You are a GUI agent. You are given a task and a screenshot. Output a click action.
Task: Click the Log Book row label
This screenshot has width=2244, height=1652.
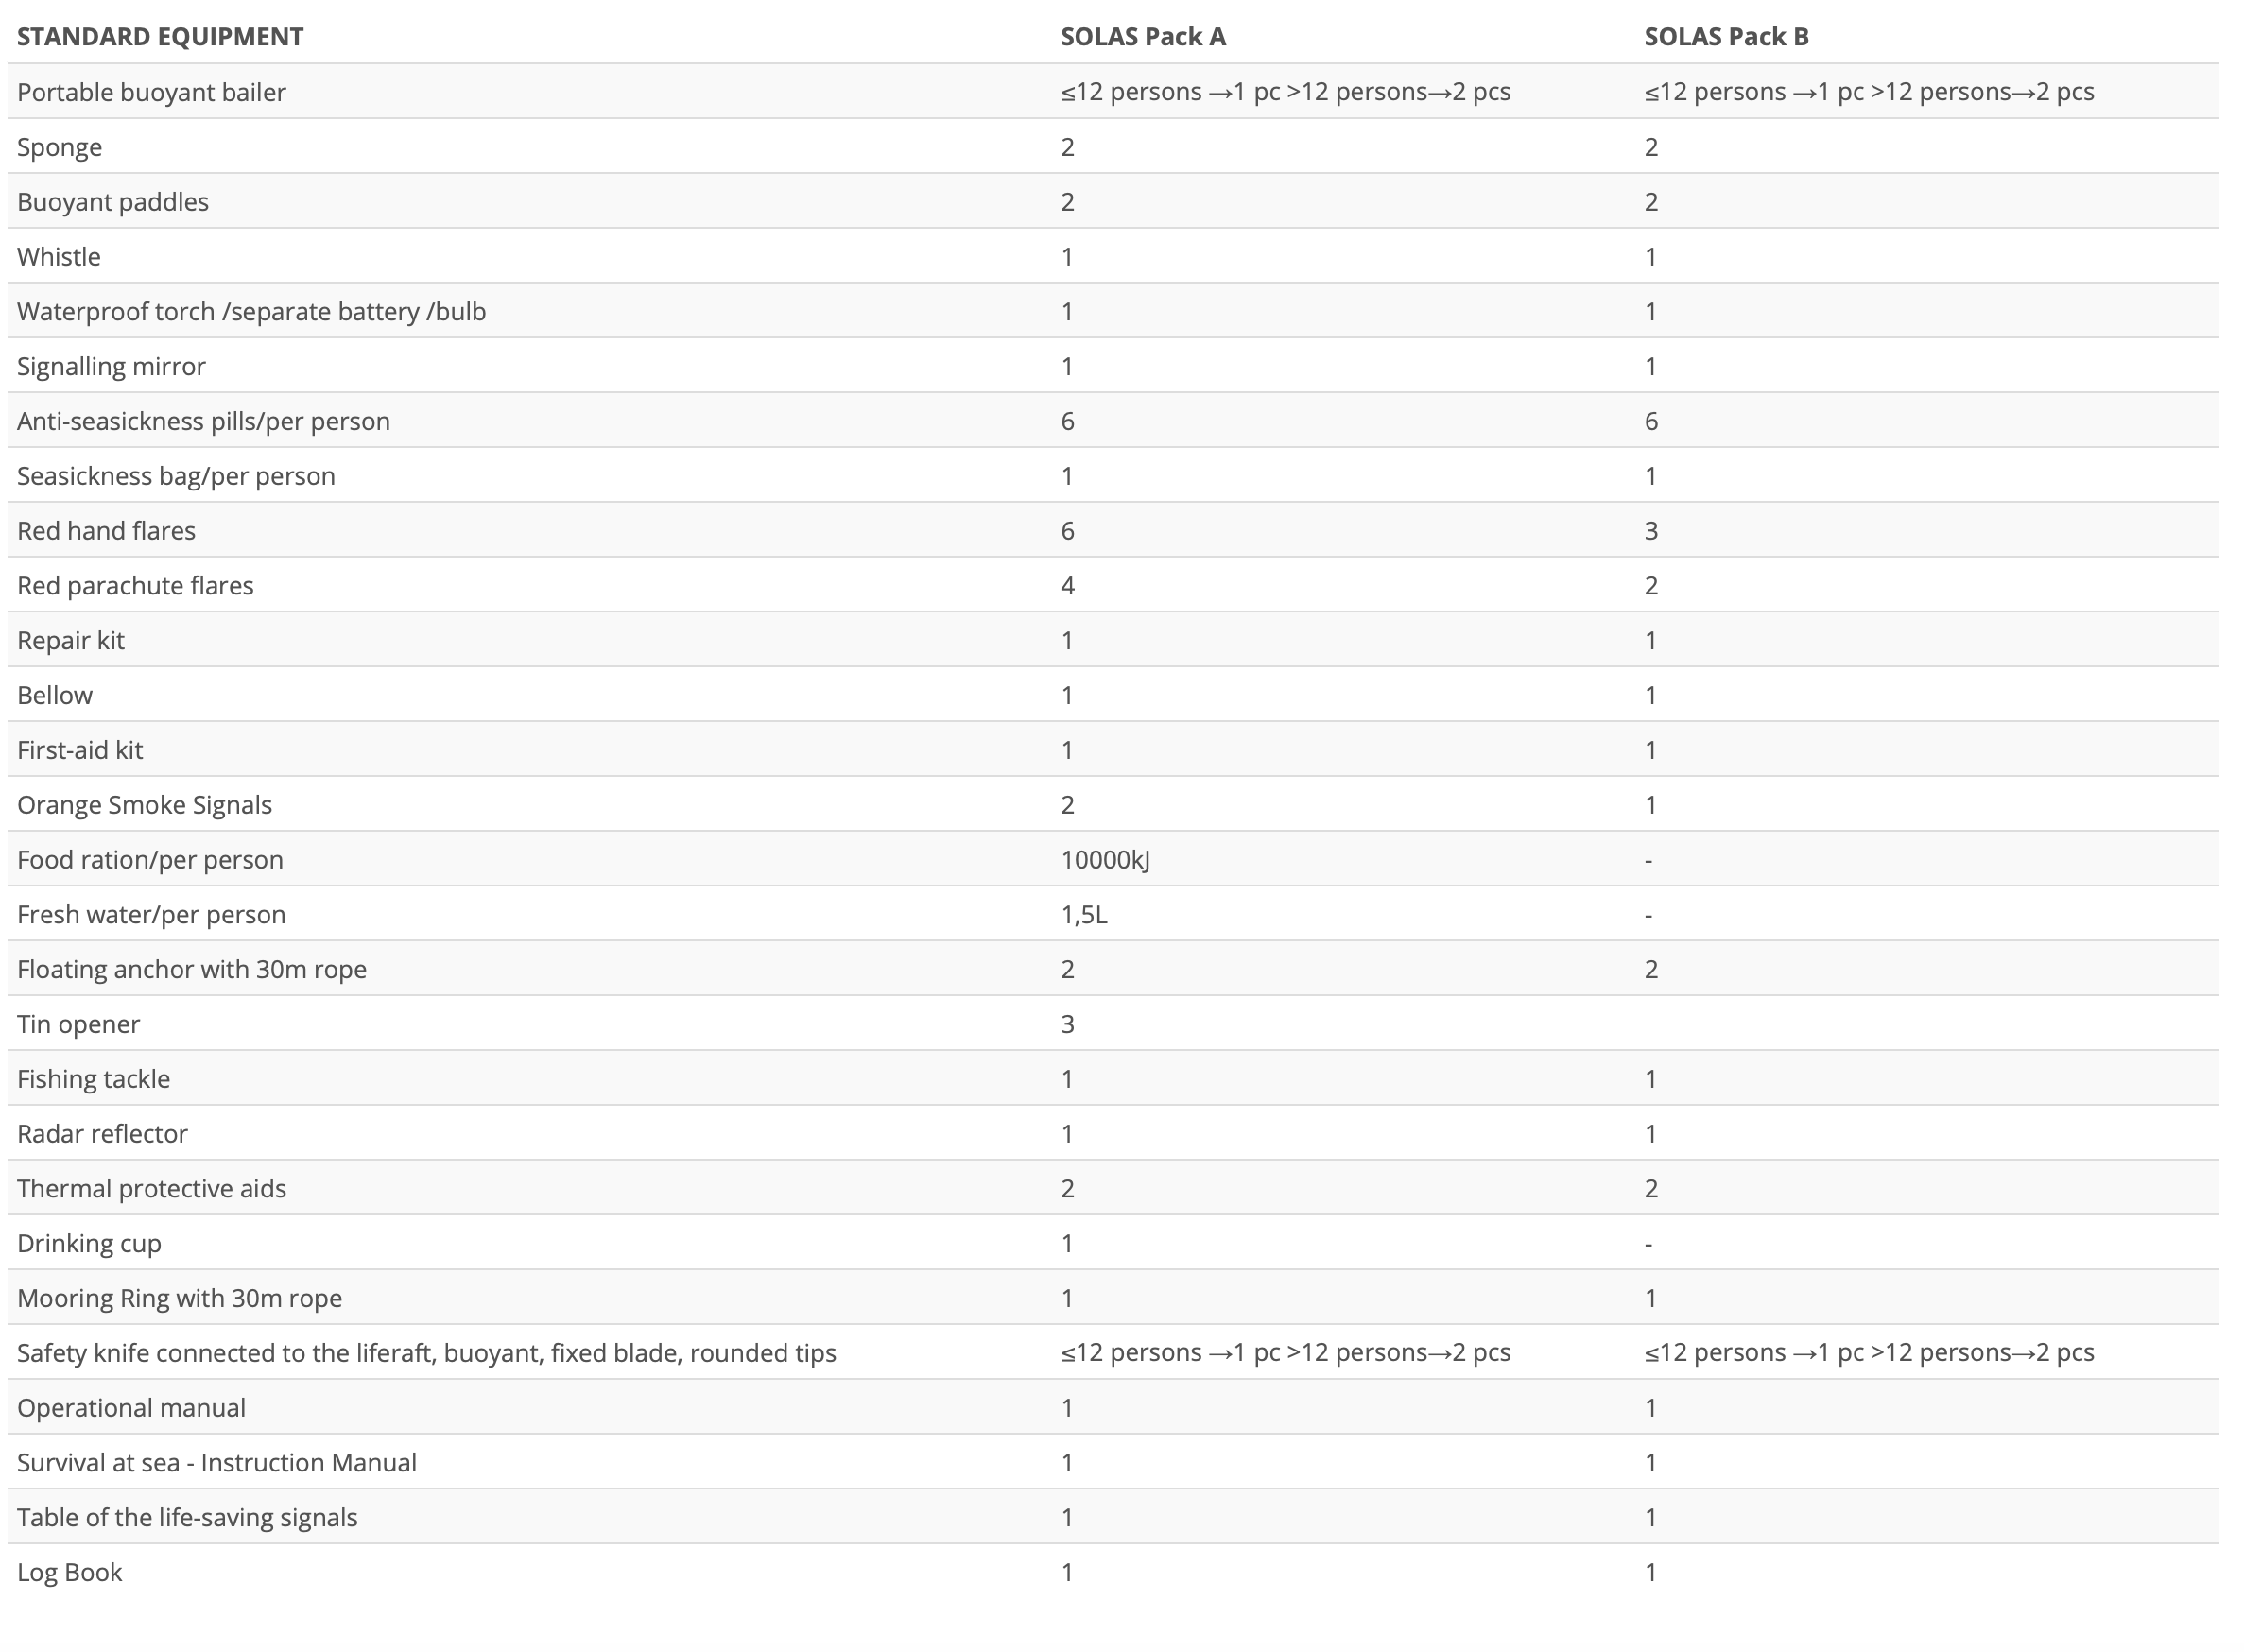69,1572
